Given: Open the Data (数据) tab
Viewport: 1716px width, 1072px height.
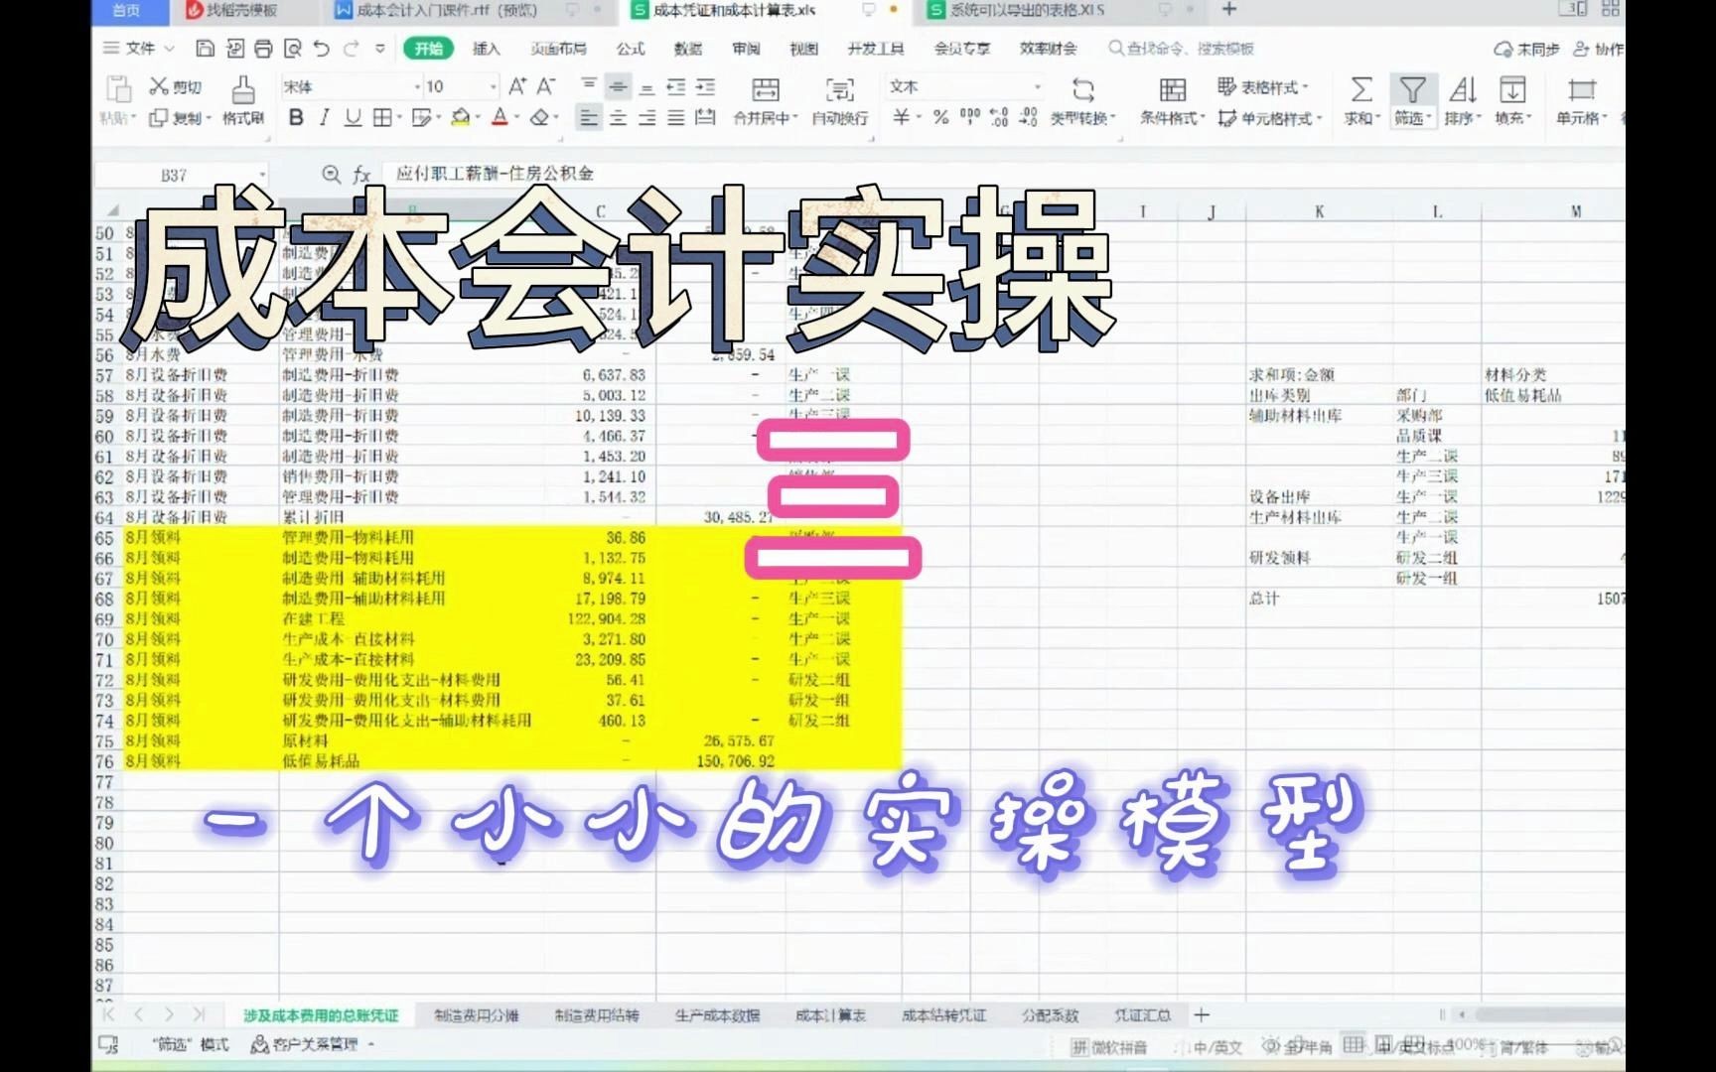Looking at the screenshot, I should tap(688, 49).
